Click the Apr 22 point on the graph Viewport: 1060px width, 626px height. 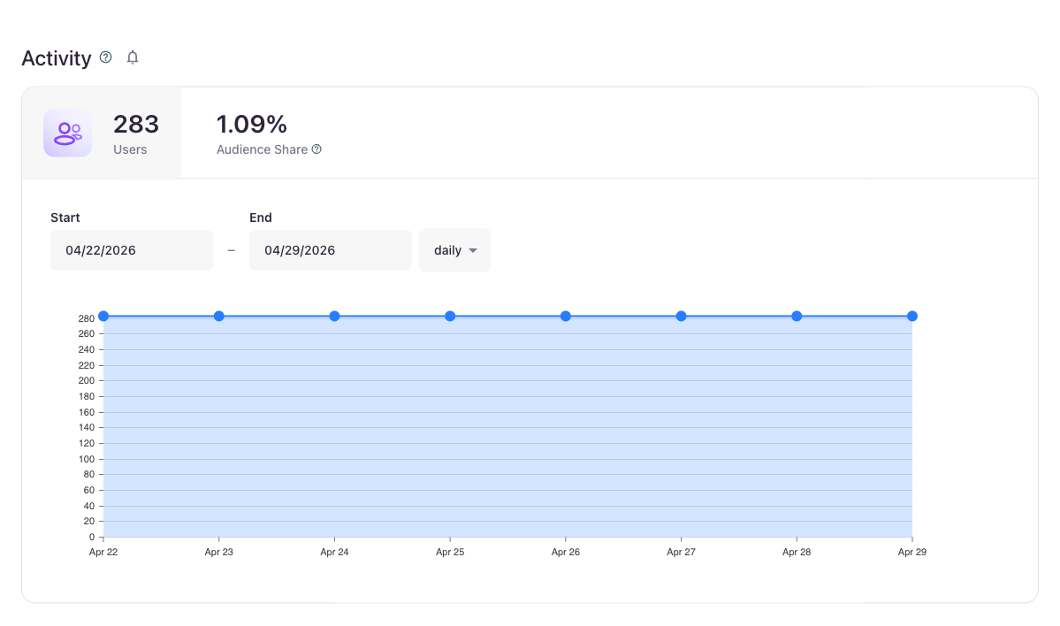point(103,316)
